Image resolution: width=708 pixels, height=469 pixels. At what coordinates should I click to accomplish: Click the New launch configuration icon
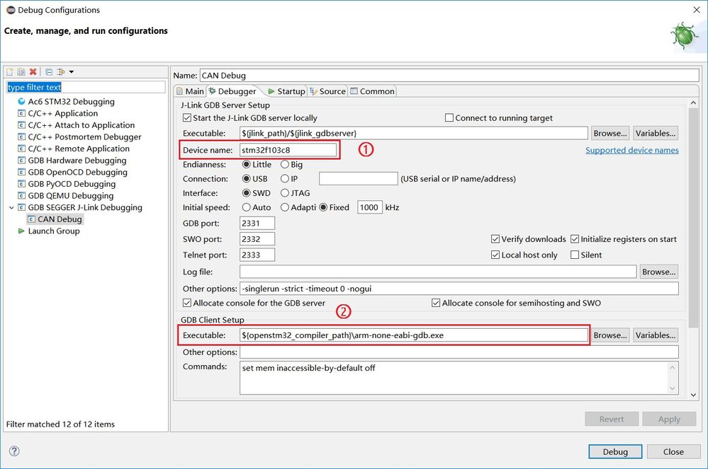(10, 71)
